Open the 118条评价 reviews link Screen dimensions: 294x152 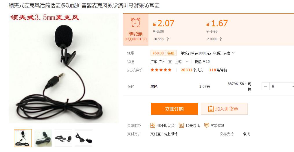coord(218,70)
